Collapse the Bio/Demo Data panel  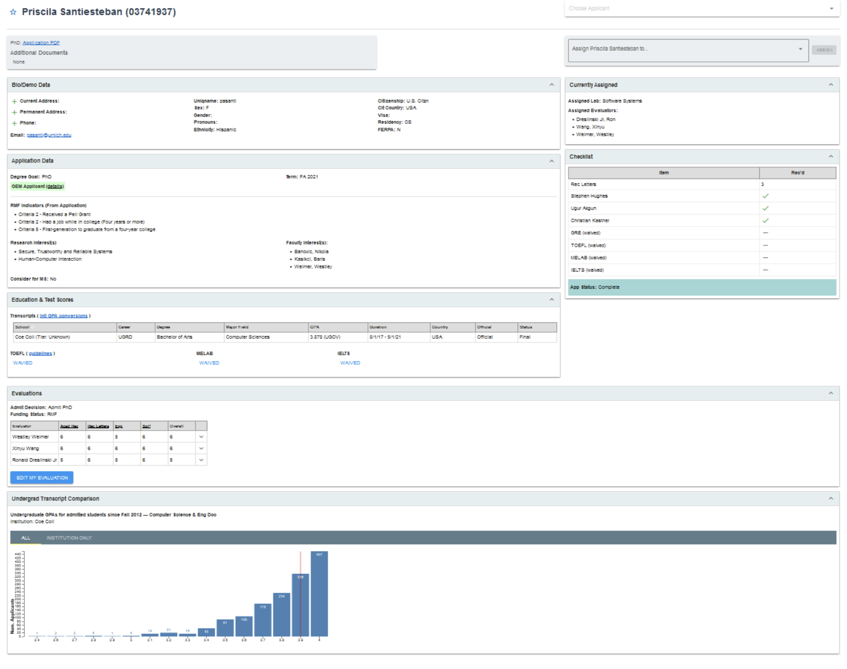551,85
